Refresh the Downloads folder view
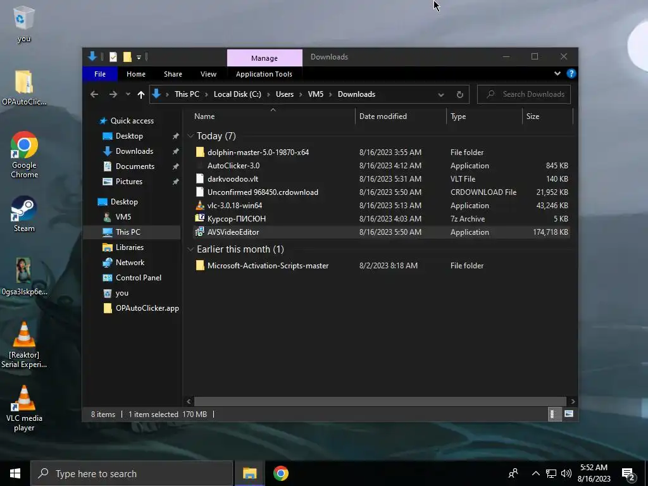Screen dimensions: 648x486 pyautogui.click(x=459, y=95)
